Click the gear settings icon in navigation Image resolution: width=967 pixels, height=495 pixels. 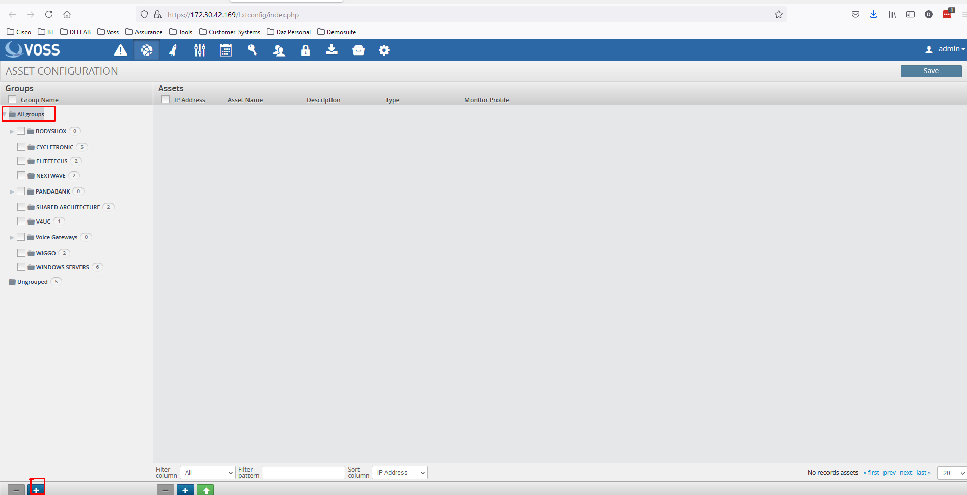pos(384,50)
